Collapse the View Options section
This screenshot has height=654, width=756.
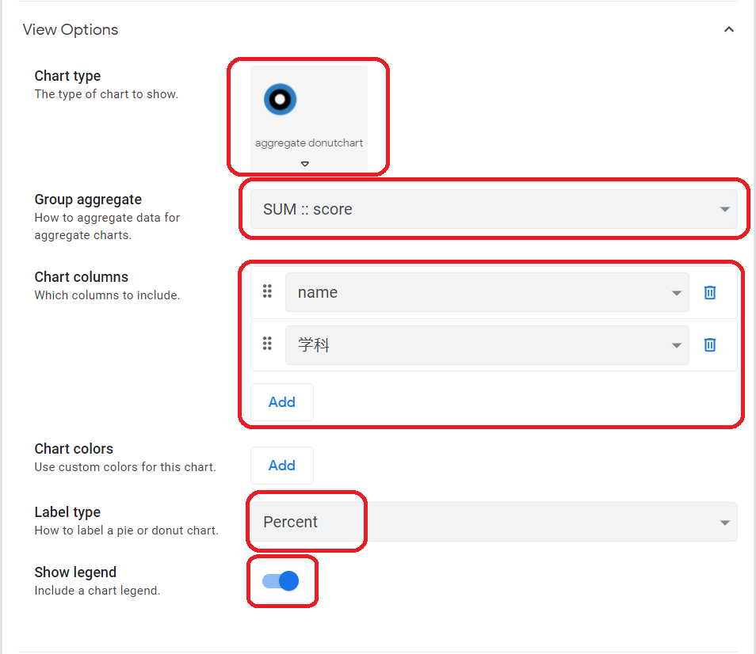pos(728,30)
